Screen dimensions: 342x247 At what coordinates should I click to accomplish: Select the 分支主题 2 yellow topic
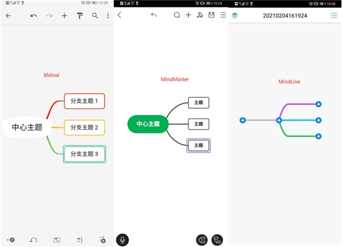84,127
